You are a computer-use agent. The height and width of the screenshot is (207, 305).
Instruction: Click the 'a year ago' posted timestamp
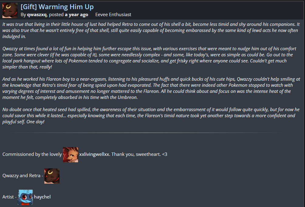[77, 15]
